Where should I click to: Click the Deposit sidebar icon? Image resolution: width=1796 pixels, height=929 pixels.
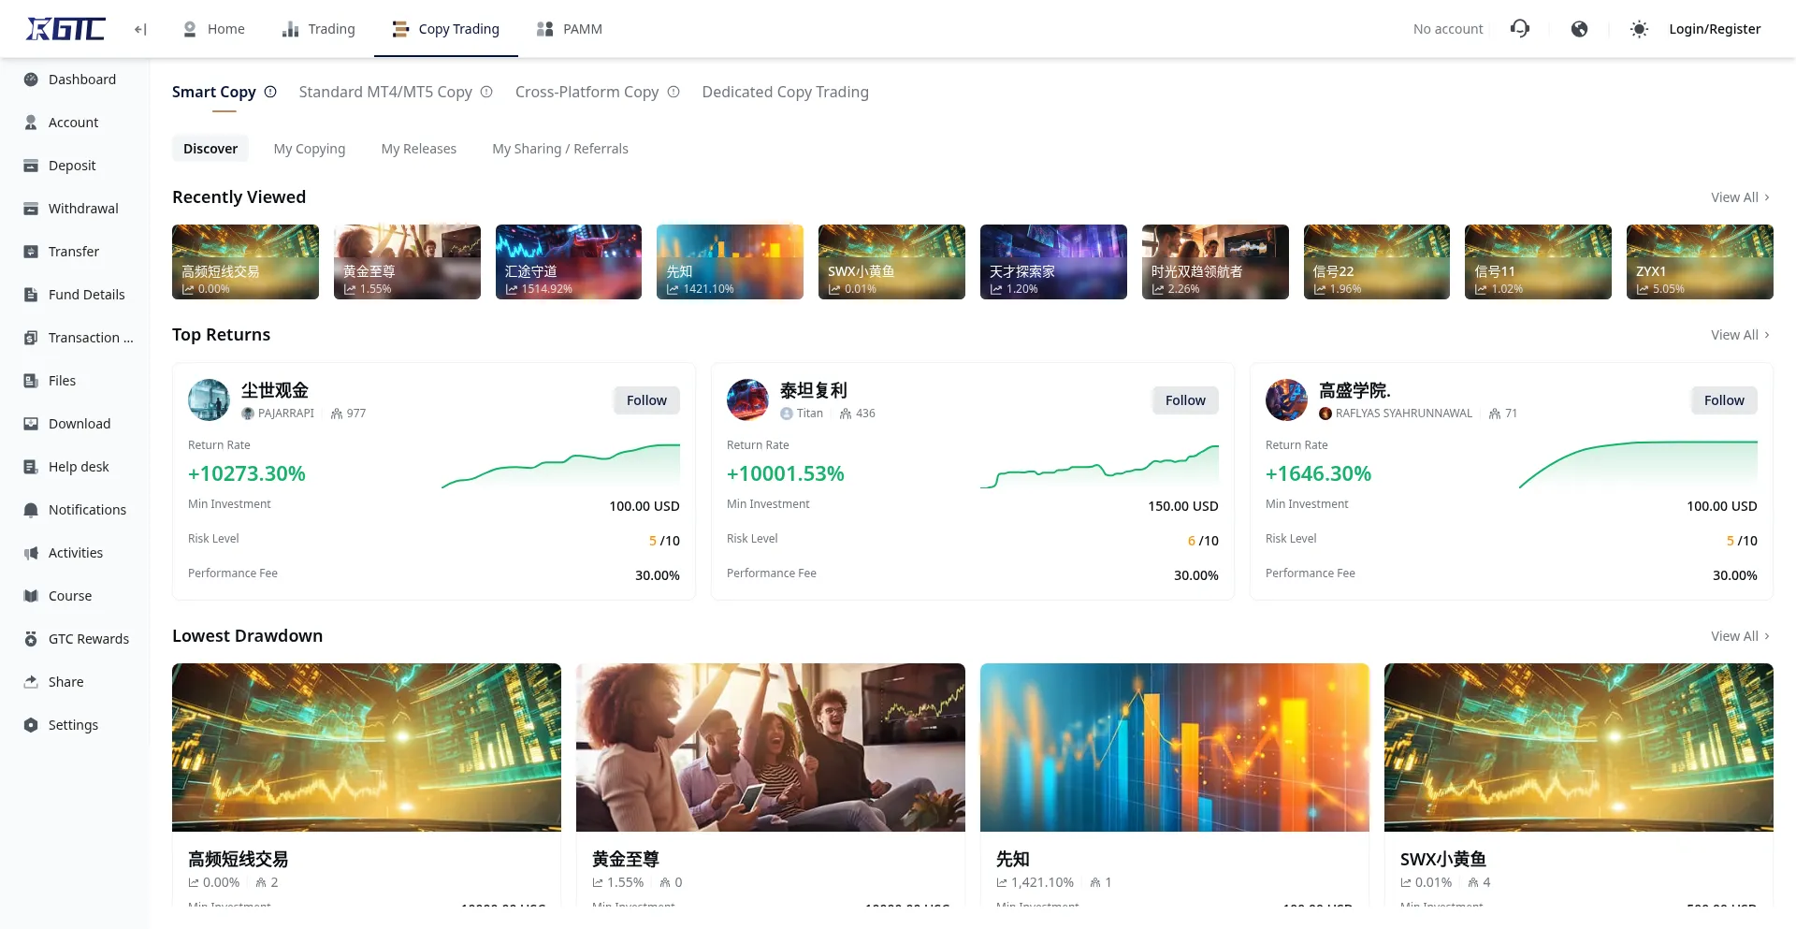(x=31, y=166)
